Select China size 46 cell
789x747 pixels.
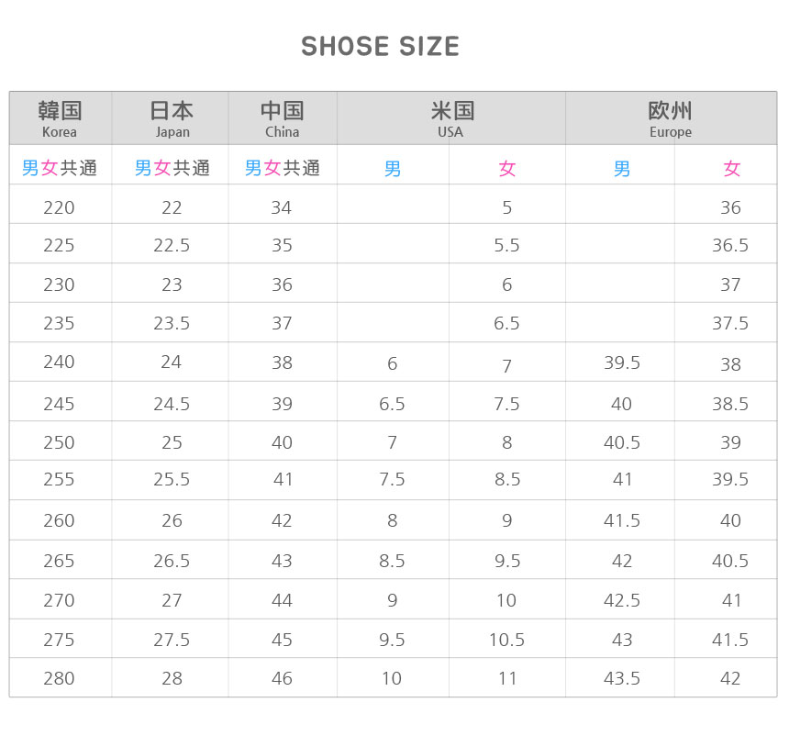coord(282,678)
